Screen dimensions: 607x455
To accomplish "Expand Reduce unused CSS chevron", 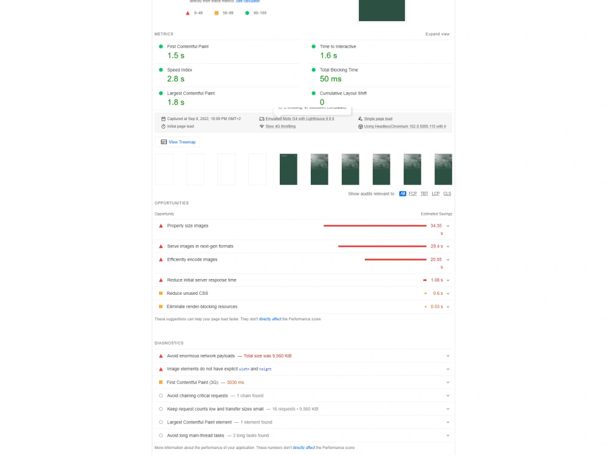I will [x=448, y=293].
